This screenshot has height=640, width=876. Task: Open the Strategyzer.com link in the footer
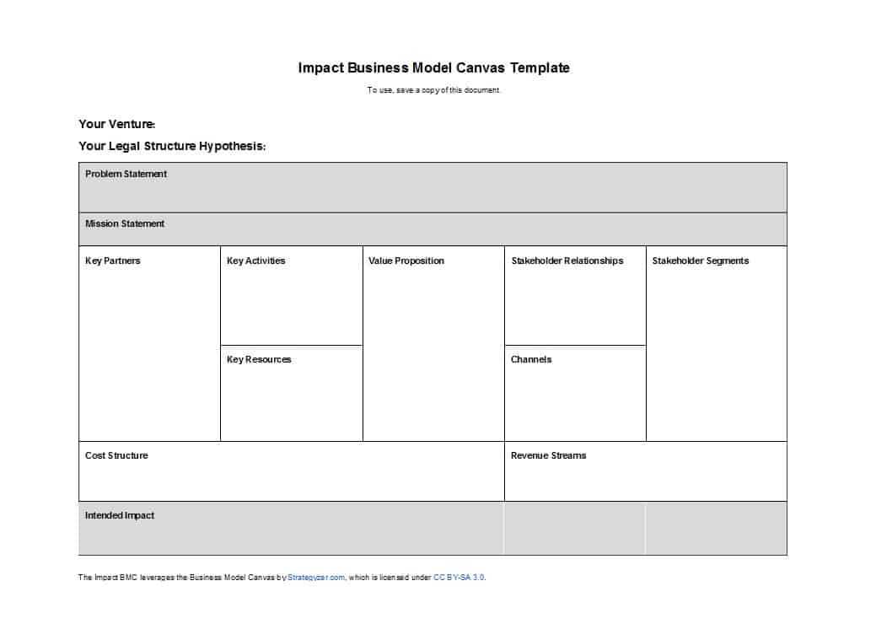click(316, 578)
